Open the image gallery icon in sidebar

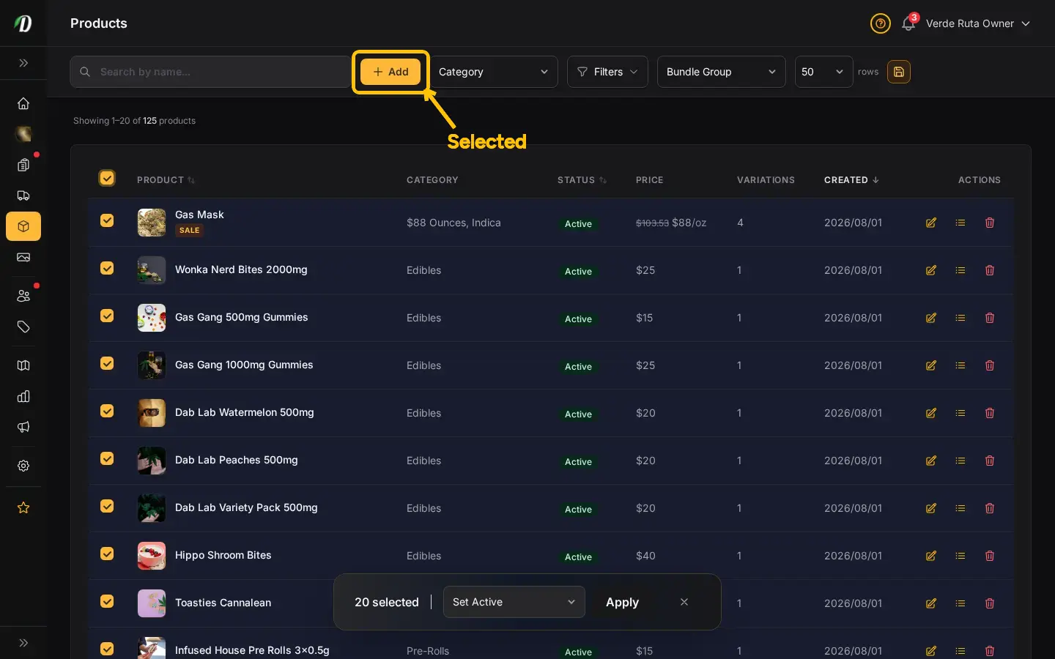[x=23, y=257]
